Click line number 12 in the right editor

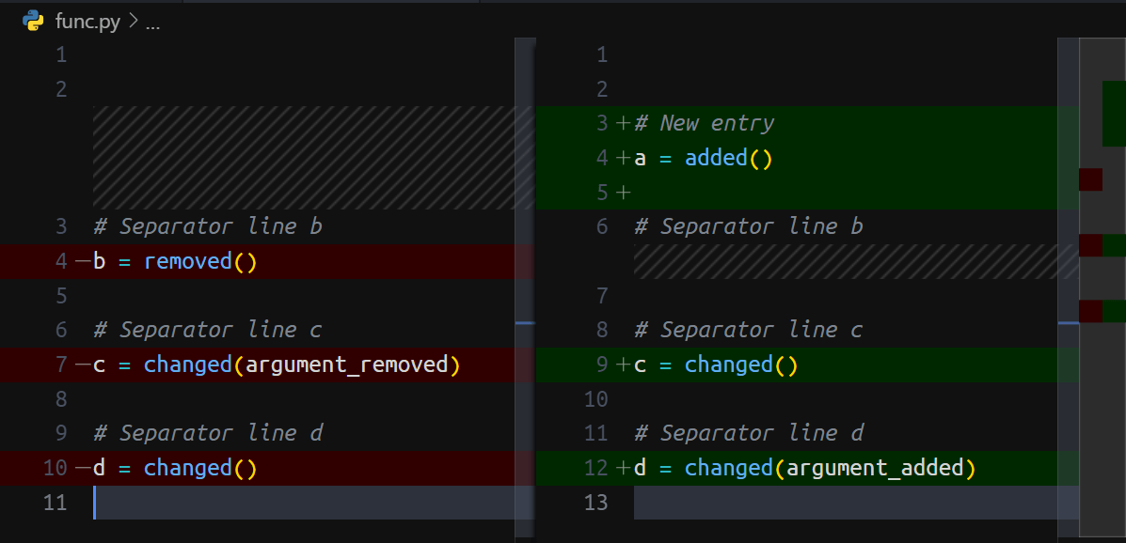click(595, 467)
